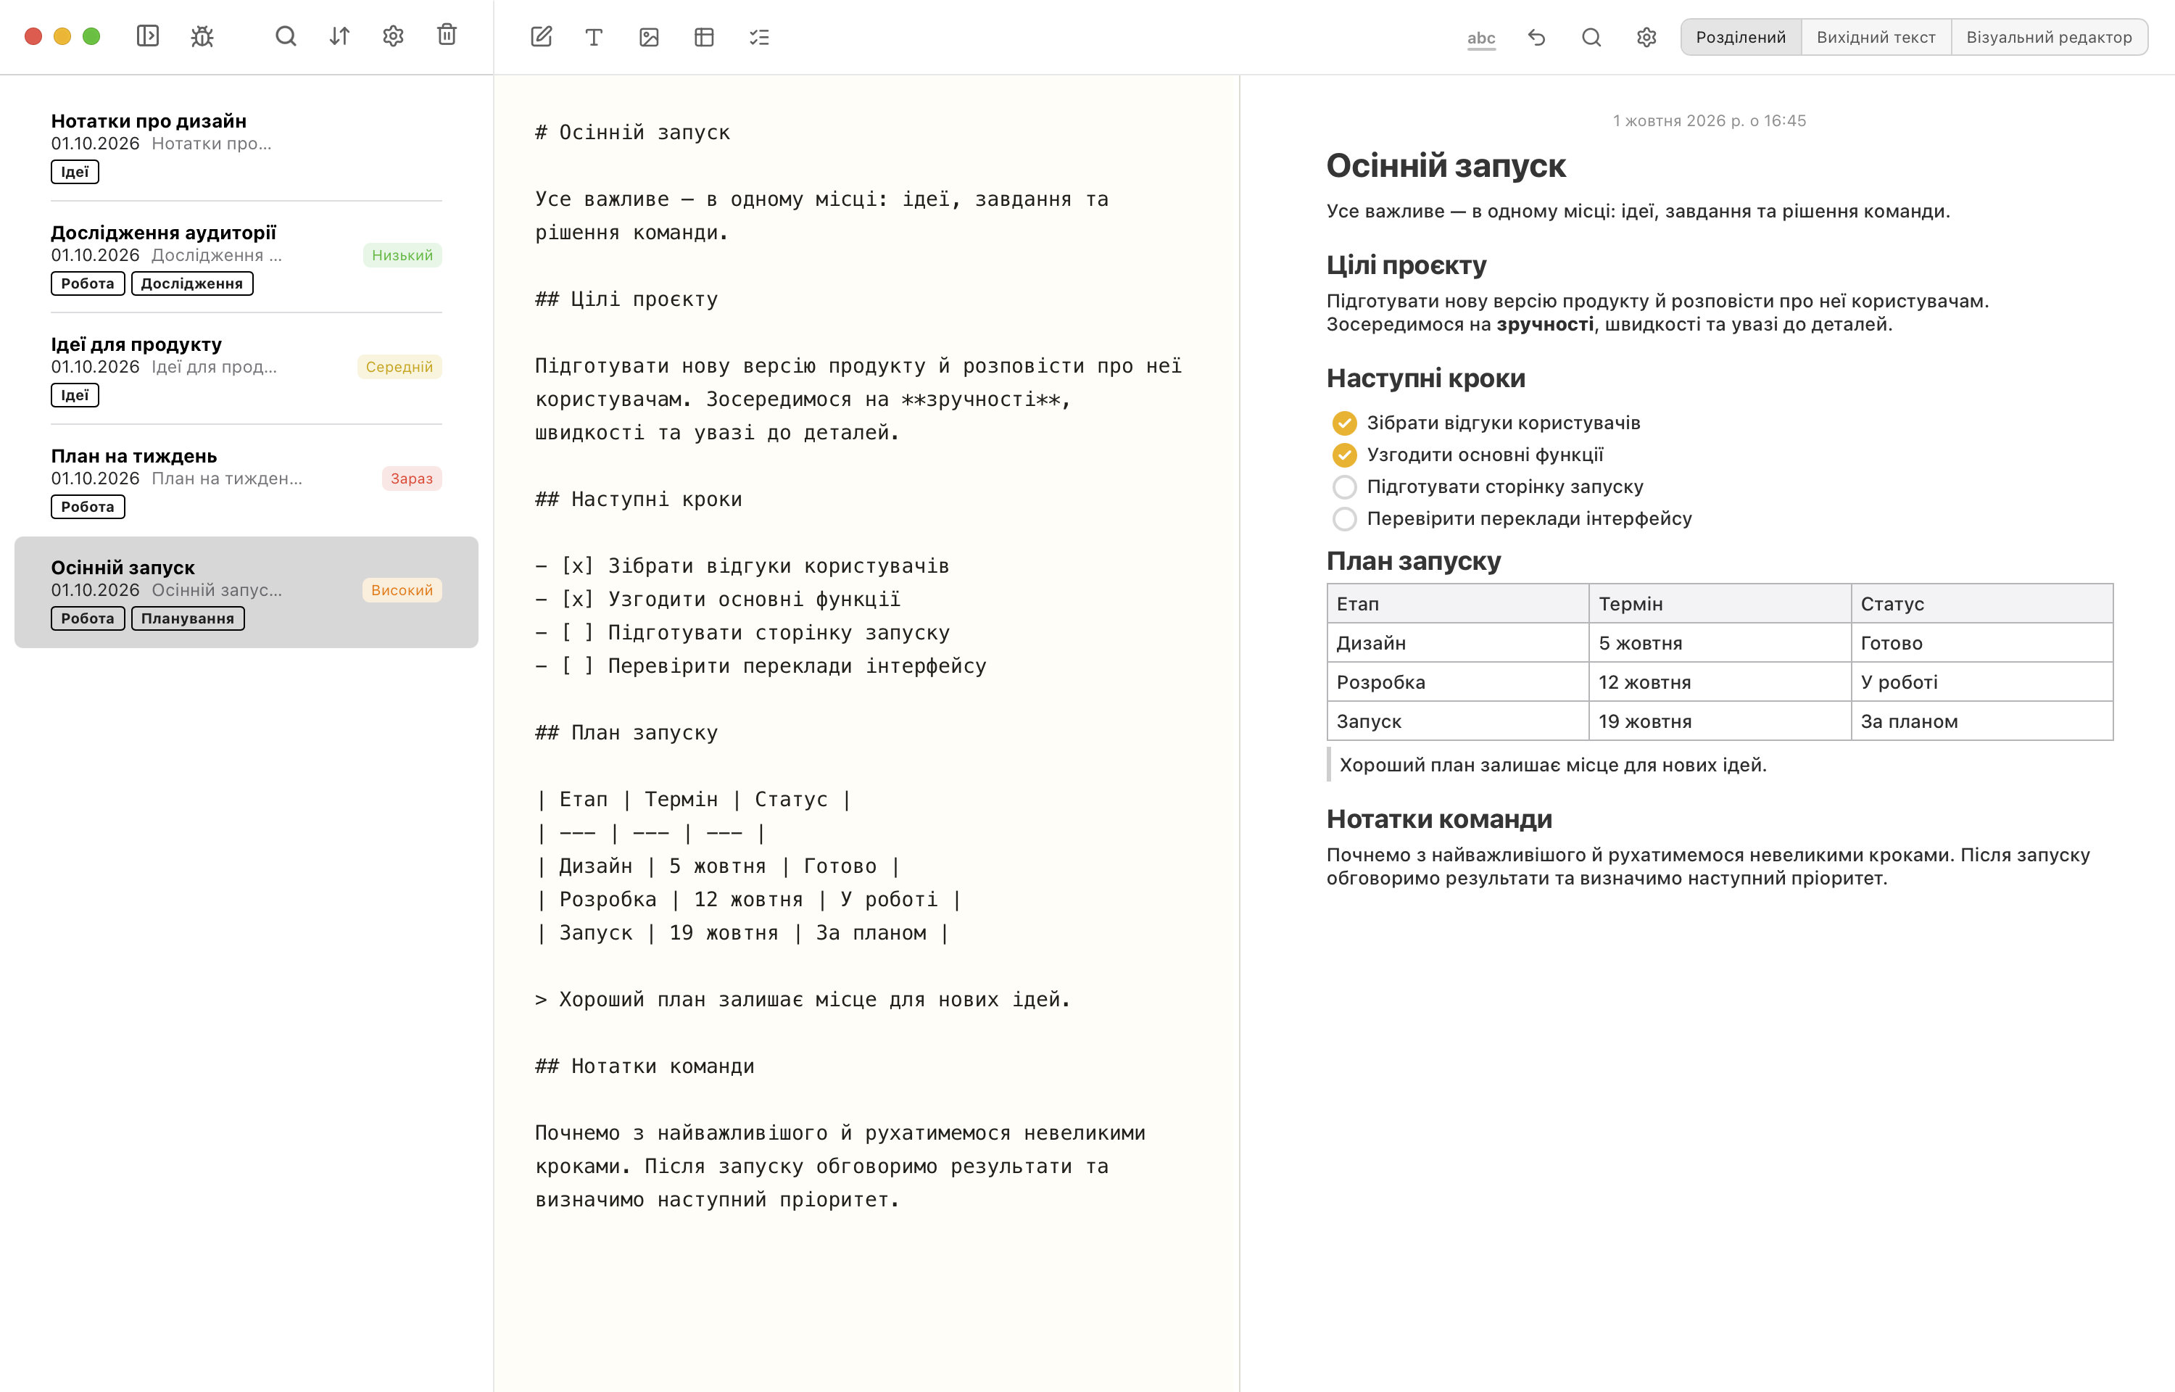
Task: Click the undo arrow icon
Action: point(1536,37)
